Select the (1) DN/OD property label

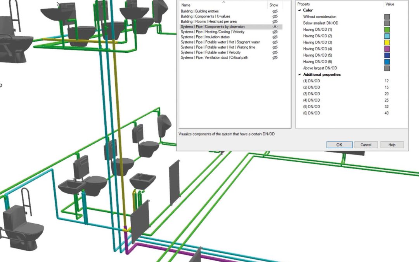click(x=311, y=81)
